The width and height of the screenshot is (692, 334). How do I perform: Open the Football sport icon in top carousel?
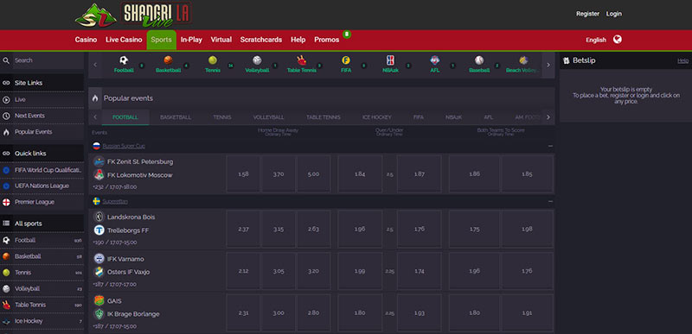tap(124, 60)
